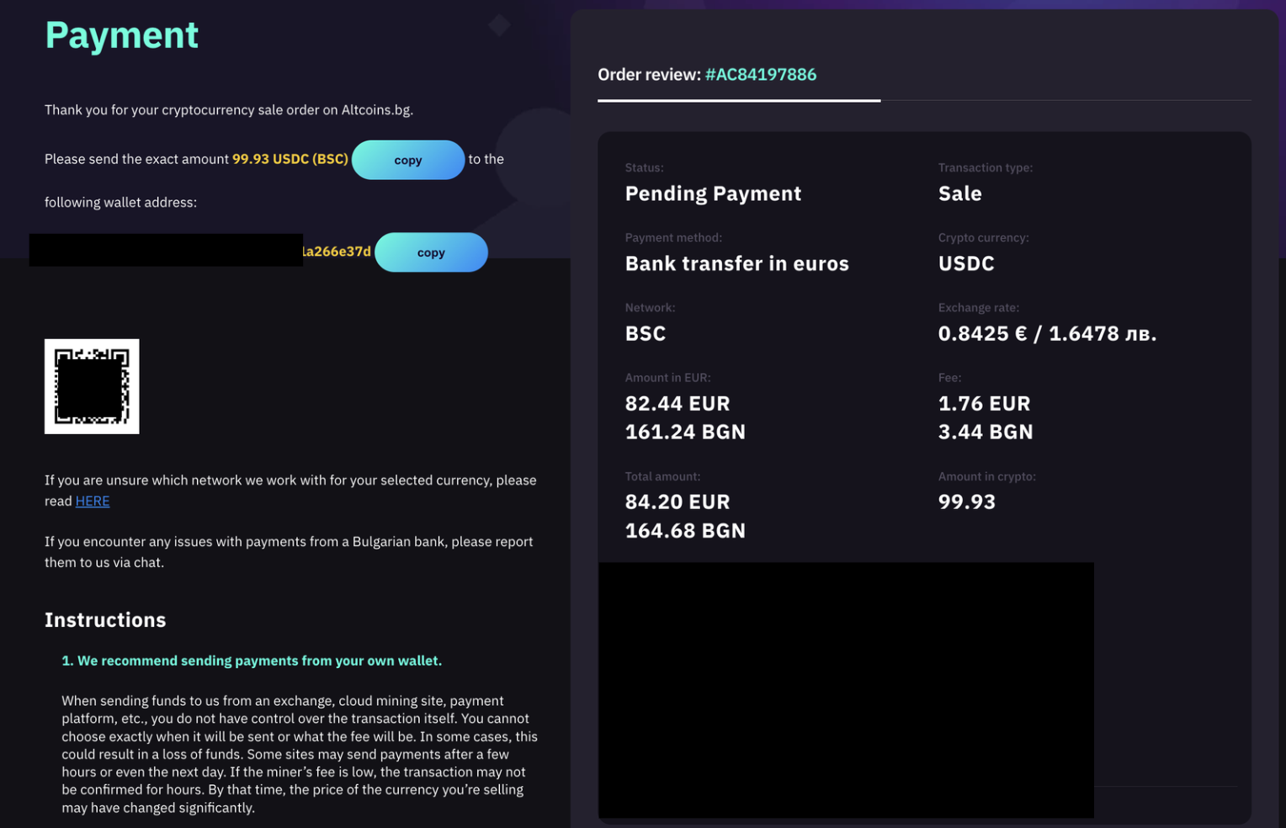Viewport: 1286px width, 828px height.
Task: Click the Sale transaction type value
Action: pos(960,194)
